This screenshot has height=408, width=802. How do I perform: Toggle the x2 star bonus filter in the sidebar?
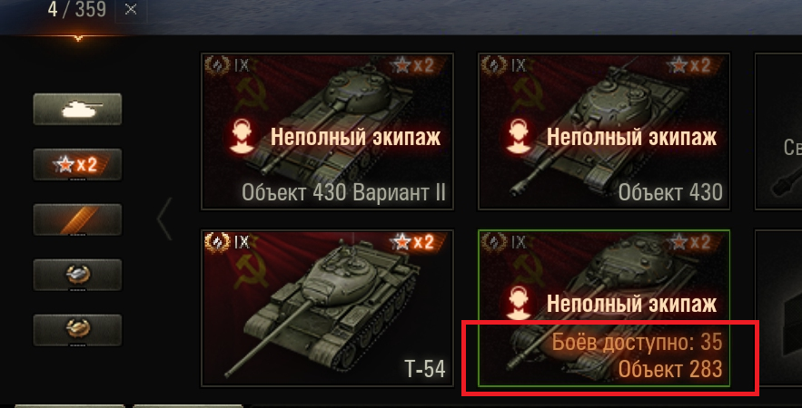(x=77, y=164)
